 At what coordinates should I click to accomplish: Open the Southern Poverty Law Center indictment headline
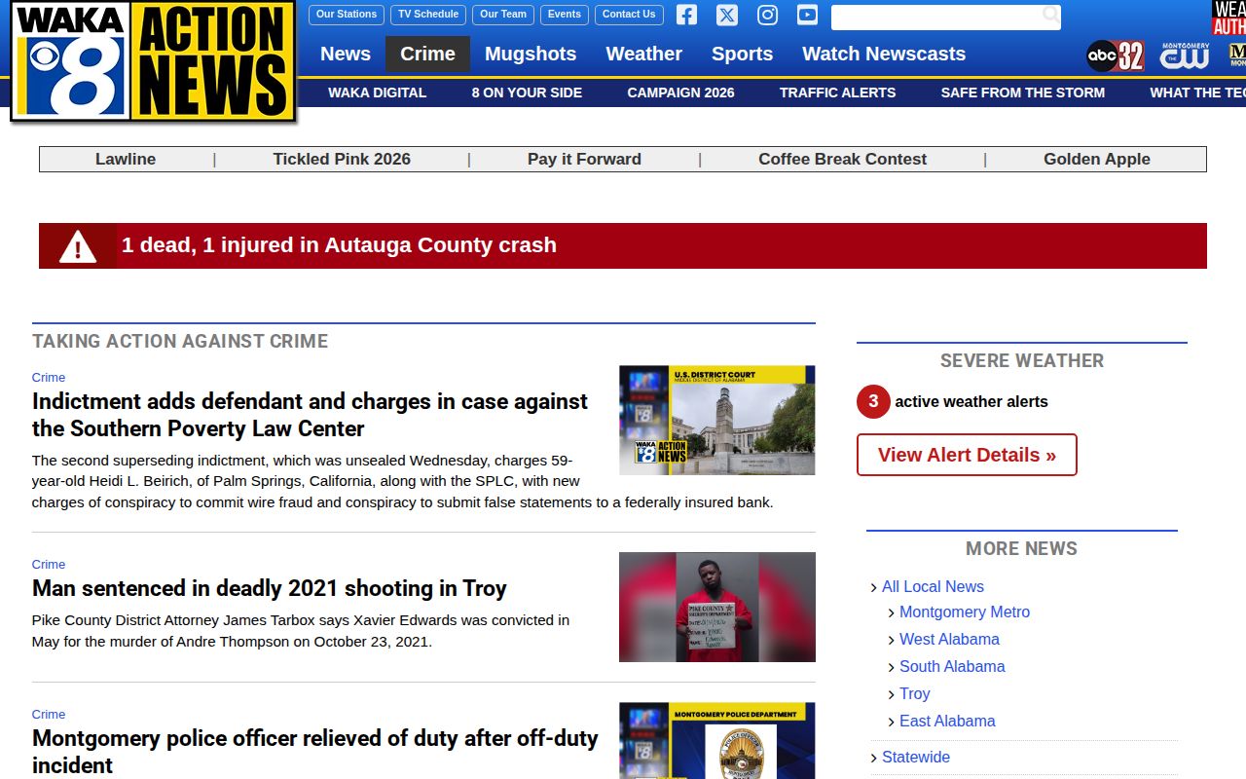[x=311, y=415]
